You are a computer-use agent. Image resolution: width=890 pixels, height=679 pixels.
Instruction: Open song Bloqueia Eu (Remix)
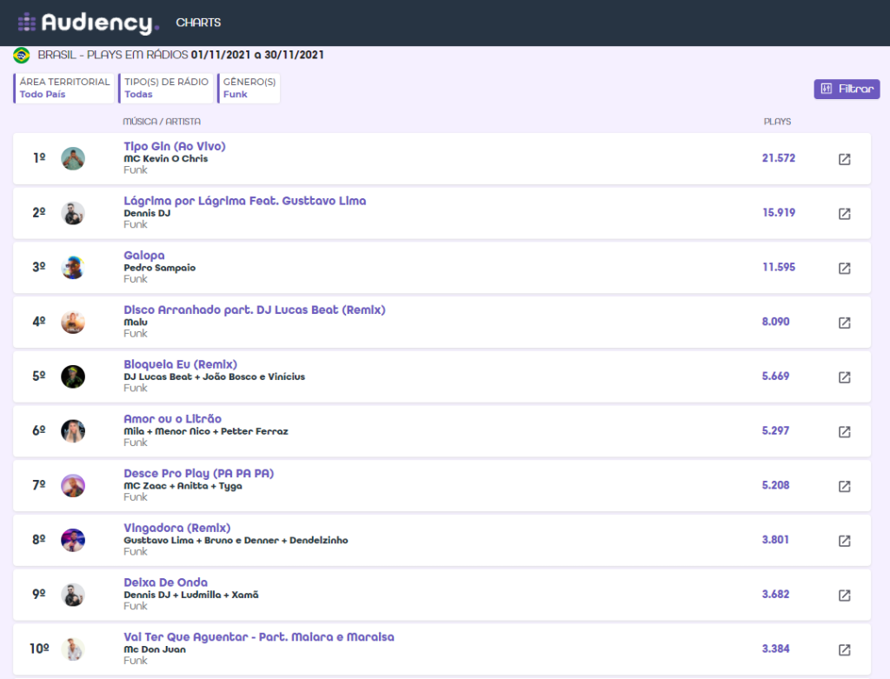tap(181, 364)
